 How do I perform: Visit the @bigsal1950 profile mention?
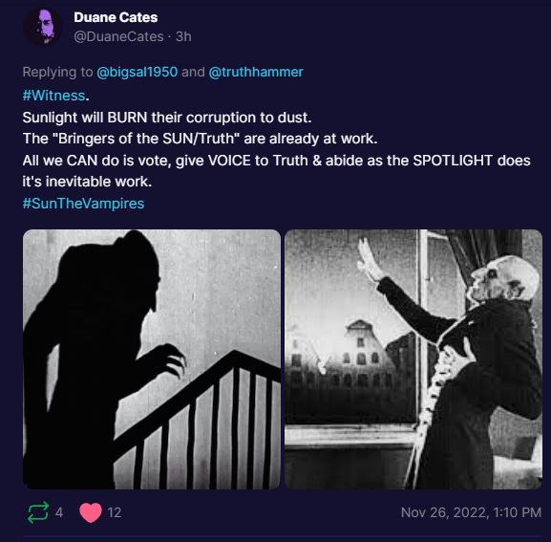138,72
